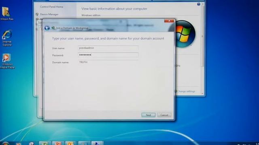Click the System window scroll-up arrow
Viewport: 259px width, 145px height.
[x=203, y=4]
